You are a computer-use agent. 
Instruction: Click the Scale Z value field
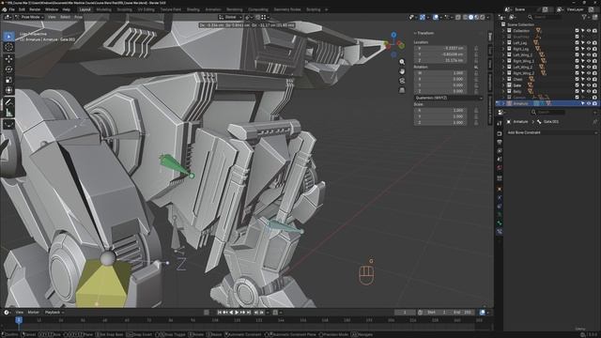[440, 123]
